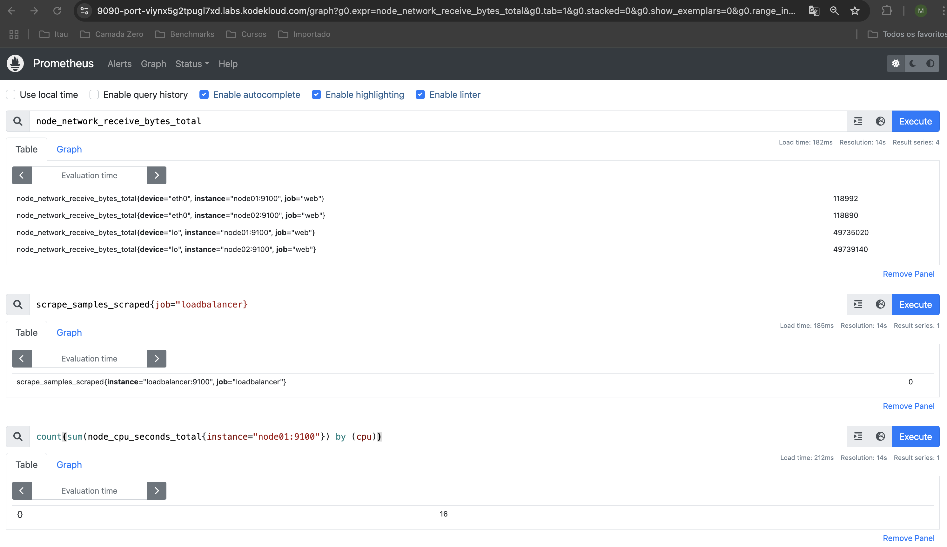Image resolution: width=947 pixels, height=547 pixels.
Task: Click the second panel Evaluation time field
Action: [89, 359]
